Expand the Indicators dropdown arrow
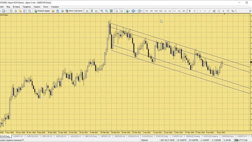The image size is (252, 142). [x=130, y=11]
